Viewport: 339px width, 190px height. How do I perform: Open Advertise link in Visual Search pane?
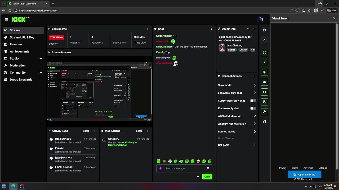(308, 168)
